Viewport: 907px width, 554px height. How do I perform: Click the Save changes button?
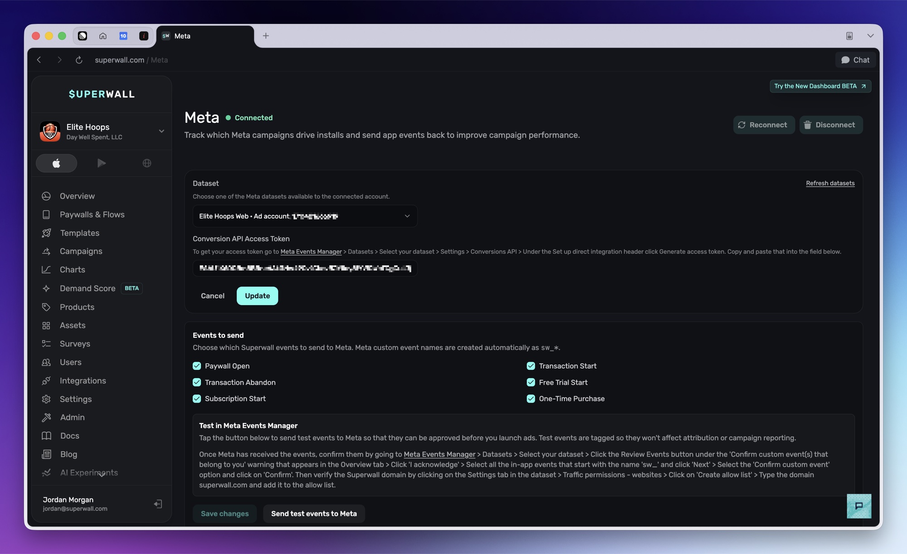(224, 514)
